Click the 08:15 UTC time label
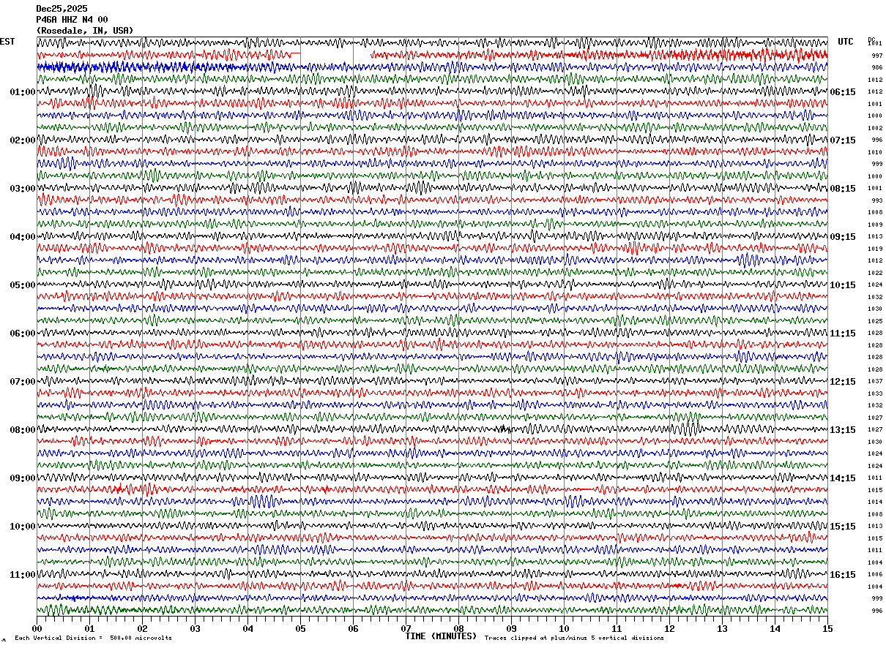The height and width of the screenshot is (648, 886). pyautogui.click(x=843, y=189)
